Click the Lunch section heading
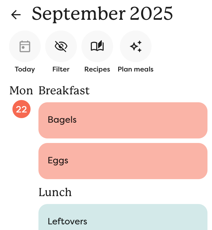212x230 pixels. 55,192
